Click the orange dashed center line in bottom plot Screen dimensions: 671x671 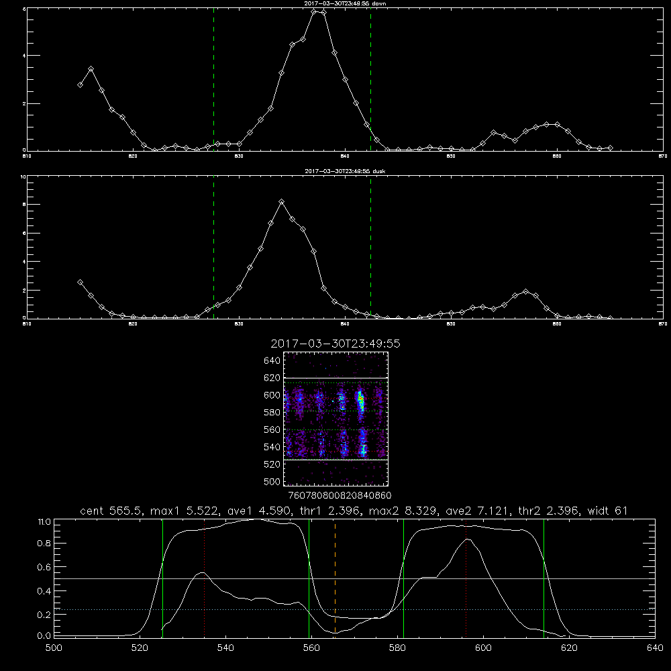point(335,578)
